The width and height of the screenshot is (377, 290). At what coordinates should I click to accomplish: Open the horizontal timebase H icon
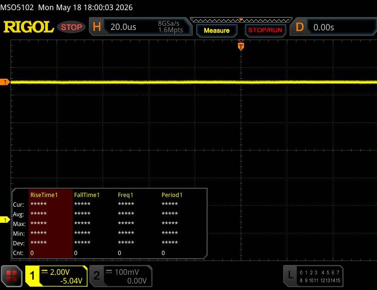97,27
